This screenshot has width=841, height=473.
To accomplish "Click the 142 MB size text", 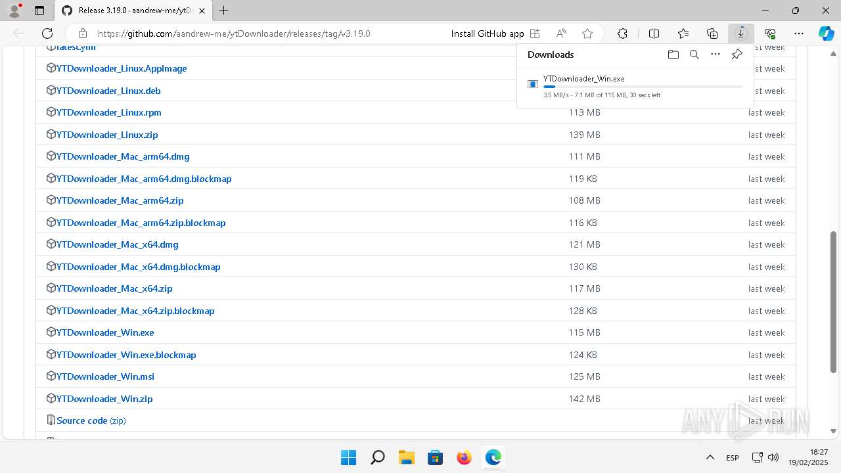I will point(585,399).
